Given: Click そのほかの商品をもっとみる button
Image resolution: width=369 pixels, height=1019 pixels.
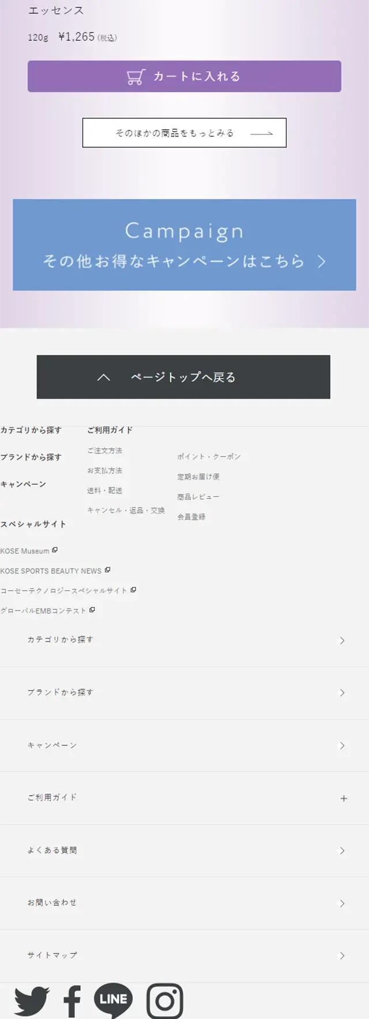Looking at the screenshot, I should 184,133.
